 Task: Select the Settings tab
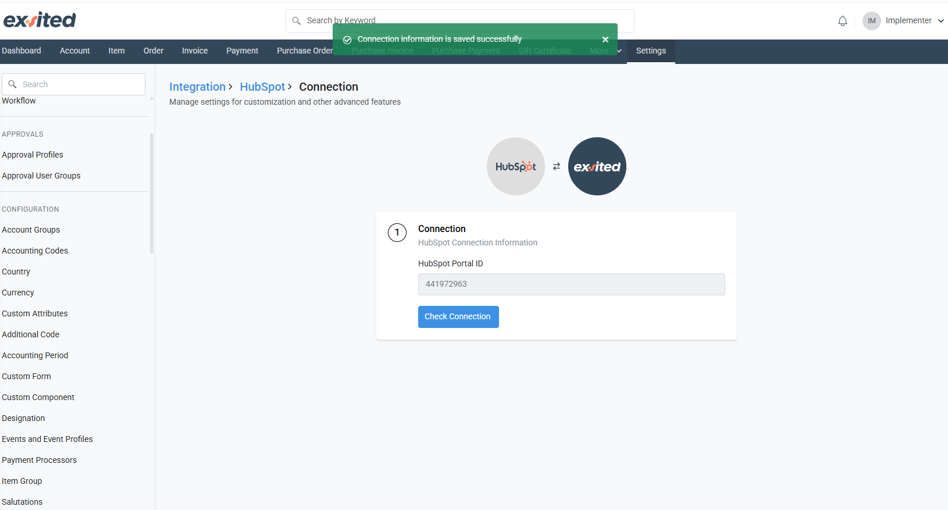tap(651, 51)
